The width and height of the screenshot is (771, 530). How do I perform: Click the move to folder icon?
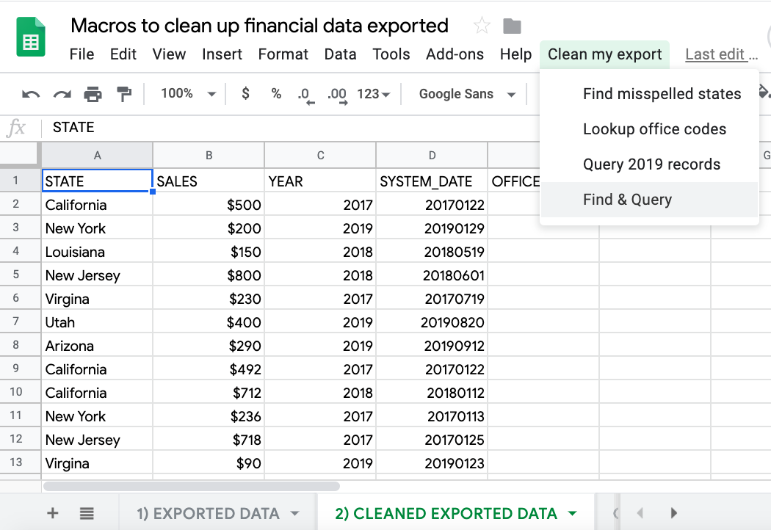point(512,26)
